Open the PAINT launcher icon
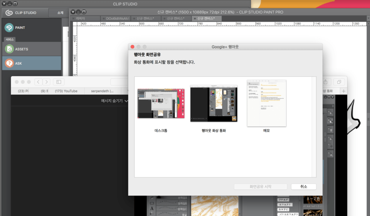The image size is (370, 216). (9, 28)
